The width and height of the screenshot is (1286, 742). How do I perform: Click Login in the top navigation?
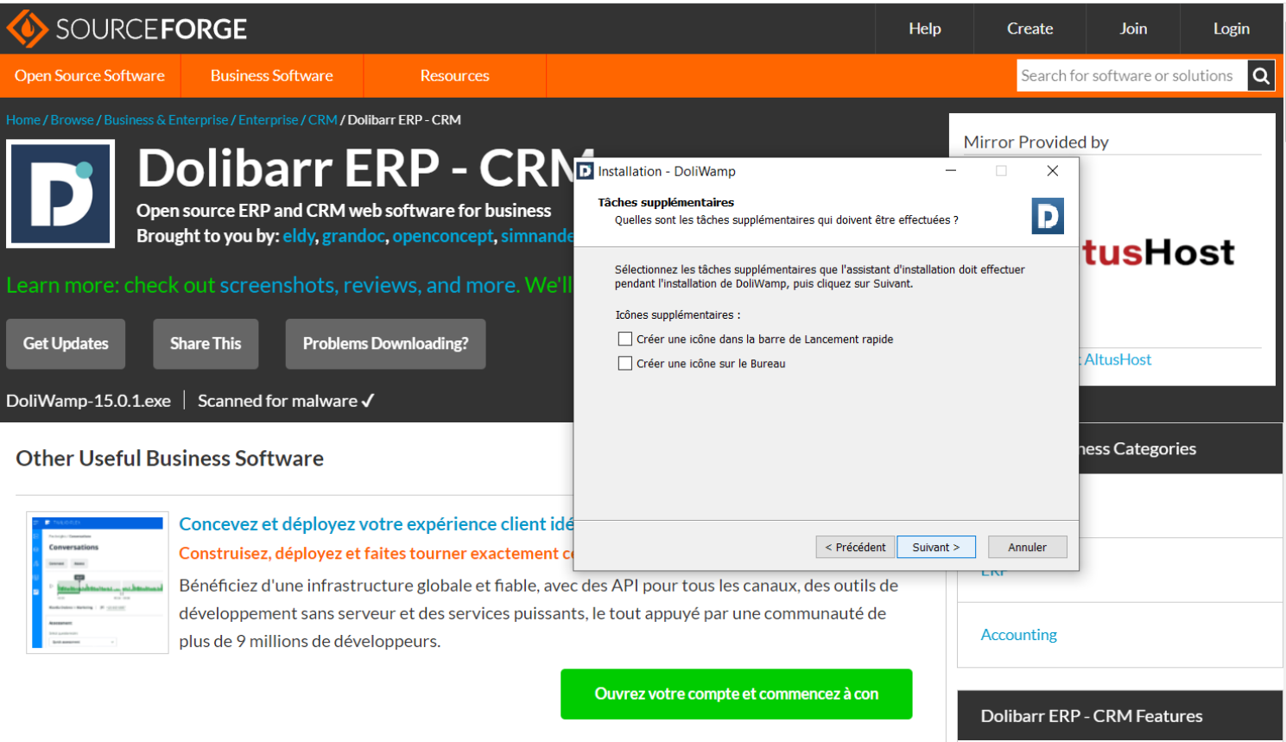[x=1231, y=29]
